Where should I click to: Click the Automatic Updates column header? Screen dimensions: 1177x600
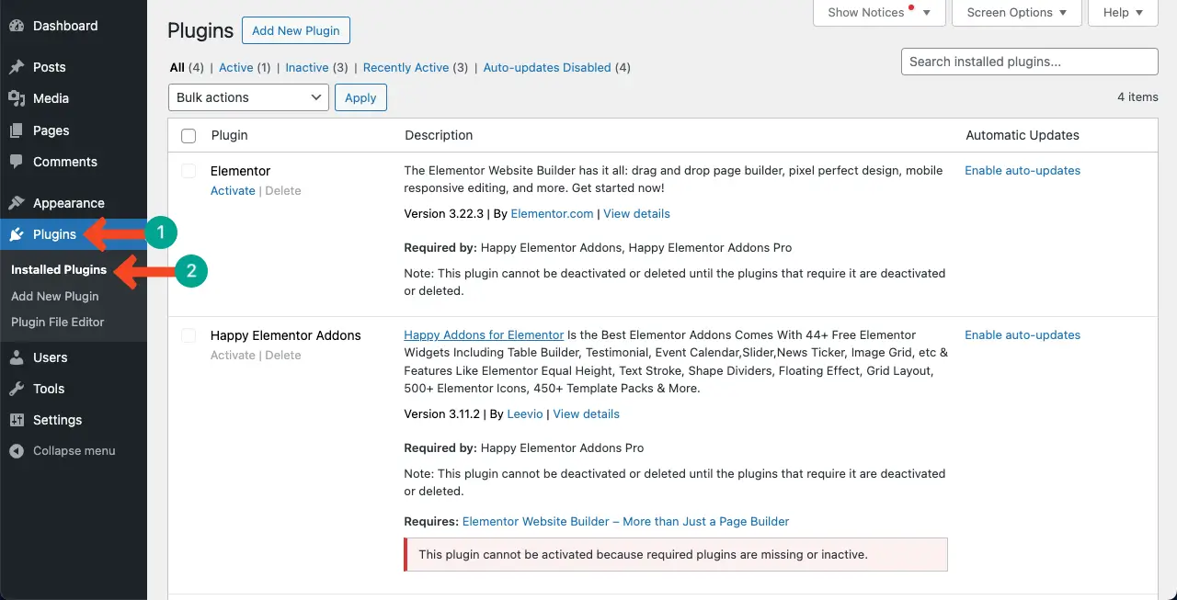point(1023,135)
